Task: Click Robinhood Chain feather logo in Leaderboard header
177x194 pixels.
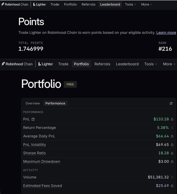Action: point(15,4)
